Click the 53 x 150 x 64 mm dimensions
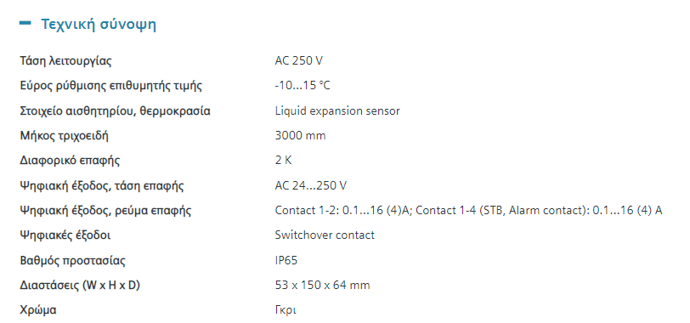Image resolution: width=690 pixels, height=323 pixels. pos(323,285)
